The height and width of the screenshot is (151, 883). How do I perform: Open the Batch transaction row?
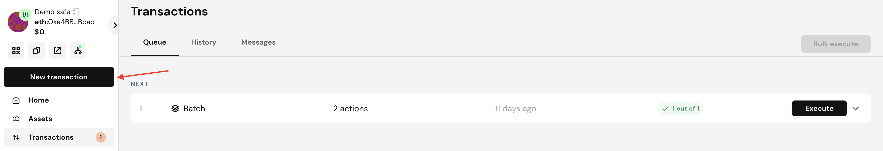click(x=500, y=109)
